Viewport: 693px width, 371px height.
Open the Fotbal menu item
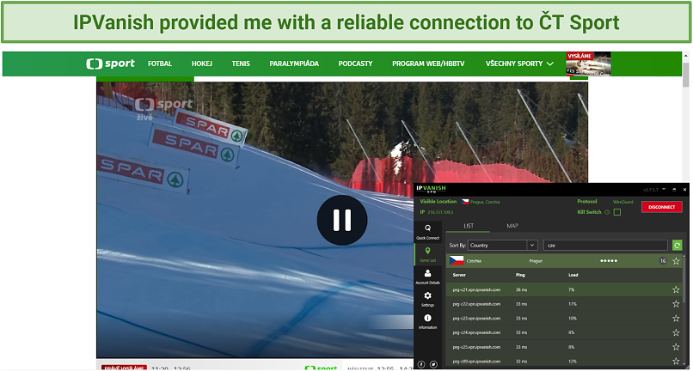tap(160, 64)
